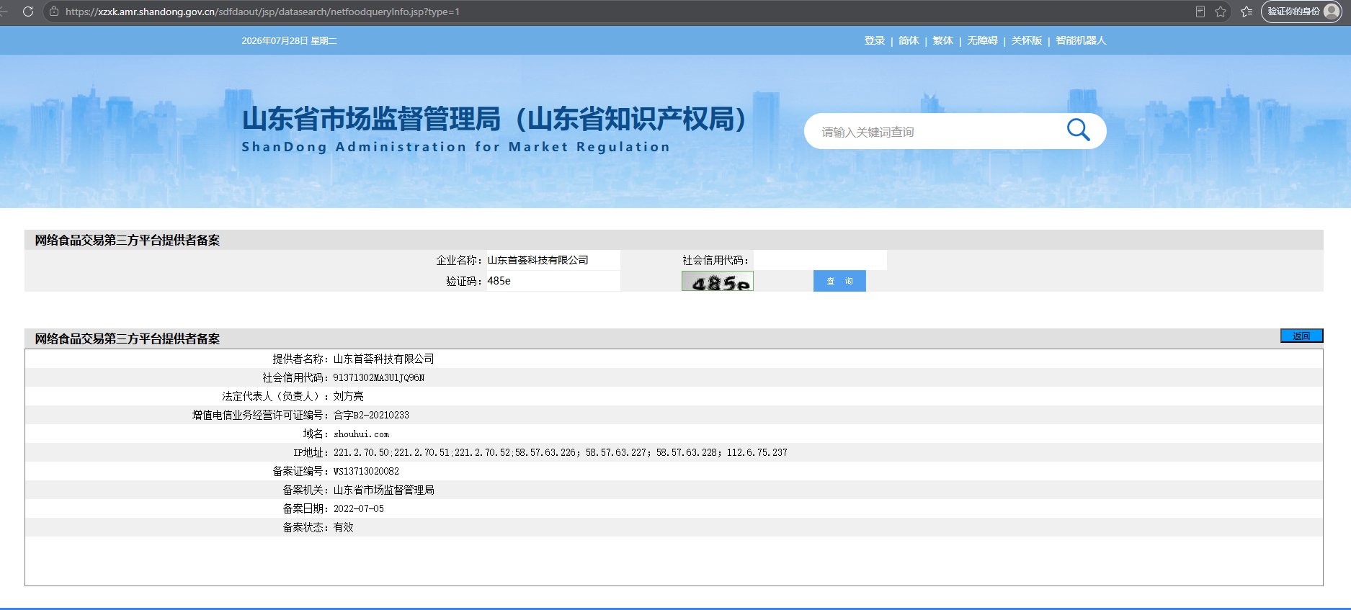The width and height of the screenshot is (1351, 610).
Task: Select license number 合字B2-20210233
Action: tap(371, 415)
